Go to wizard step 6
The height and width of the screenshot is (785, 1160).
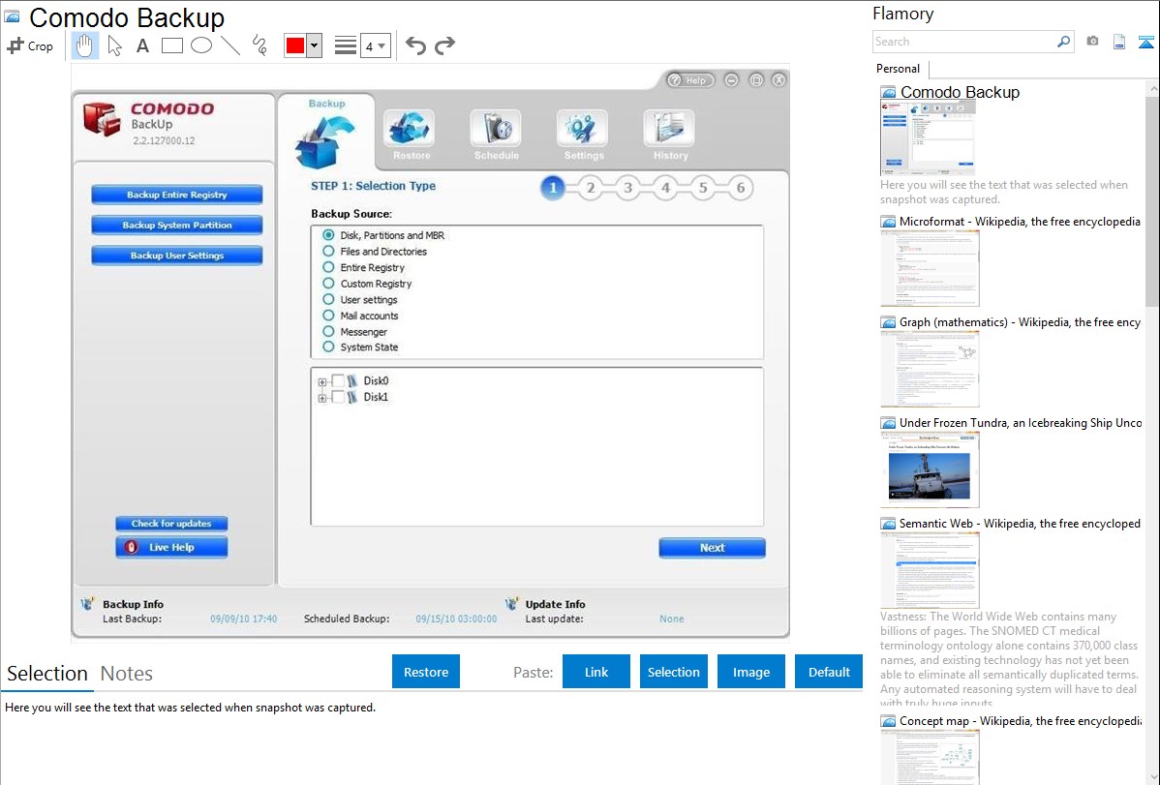click(x=741, y=188)
